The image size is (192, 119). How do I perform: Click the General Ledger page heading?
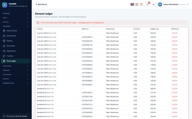point(44,14)
